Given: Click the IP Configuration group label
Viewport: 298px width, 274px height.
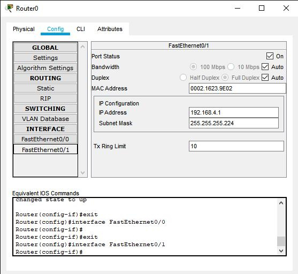Looking at the screenshot, I should (119, 103).
